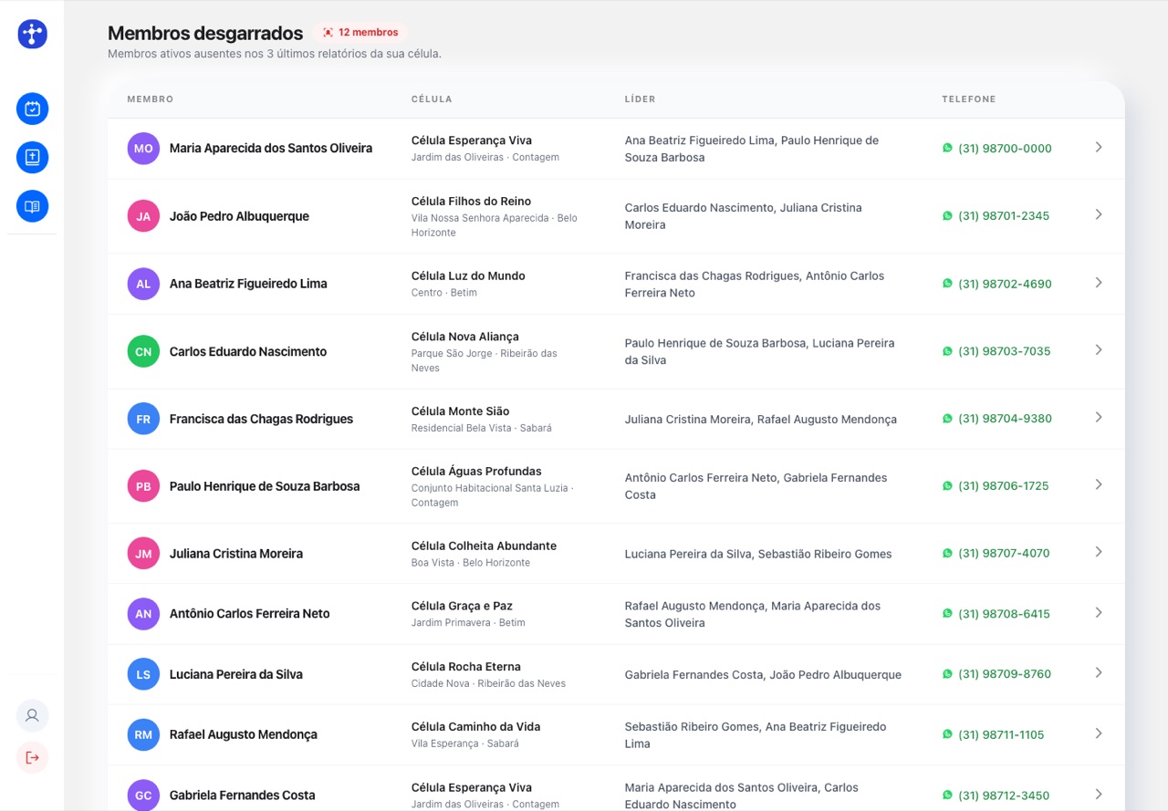The height and width of the screenshot is (811, 1168).
Task: Click the JM avatar for Juliana
Action: [x=143, y=554]
